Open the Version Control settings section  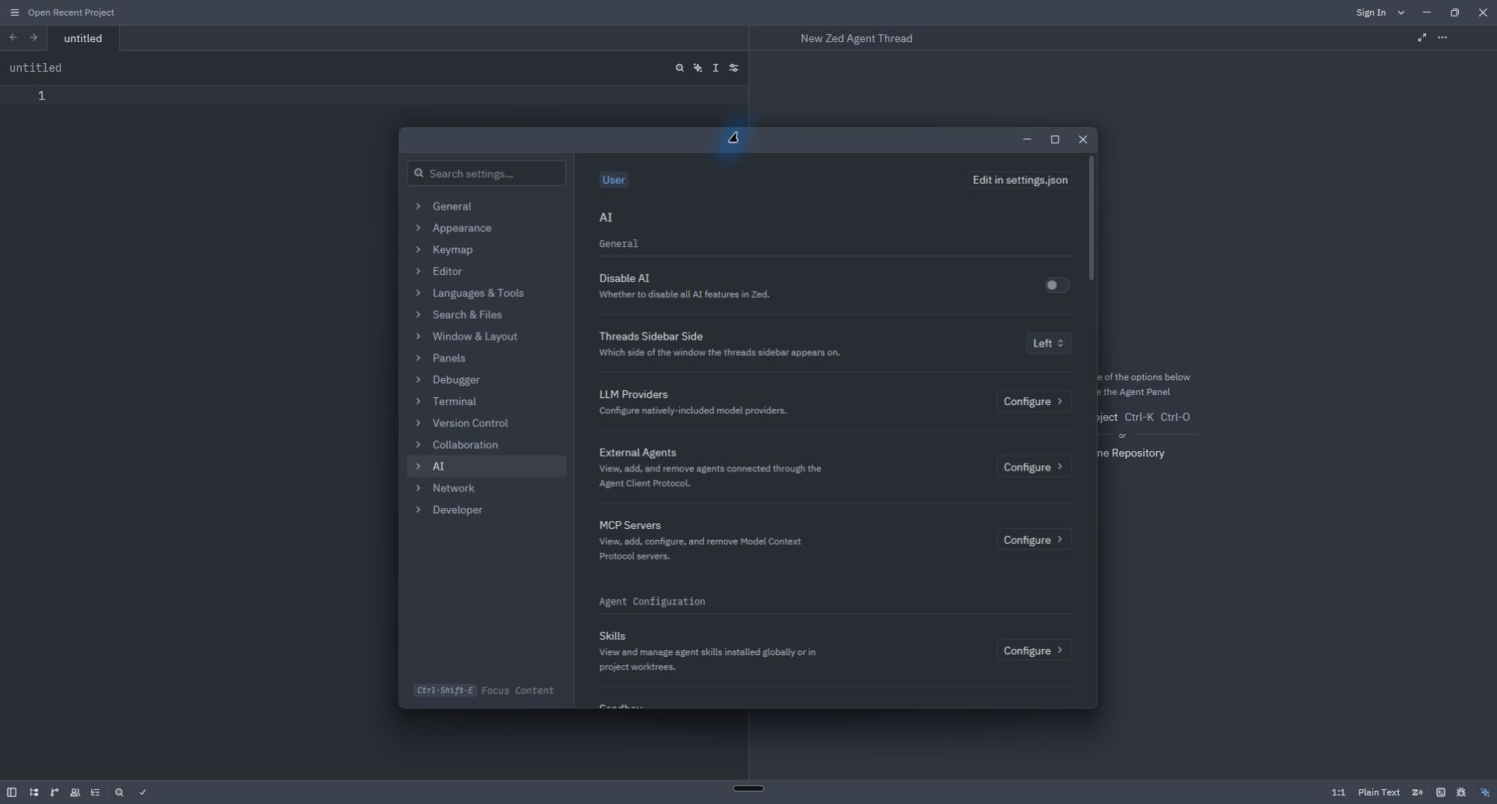coord(487,424)
